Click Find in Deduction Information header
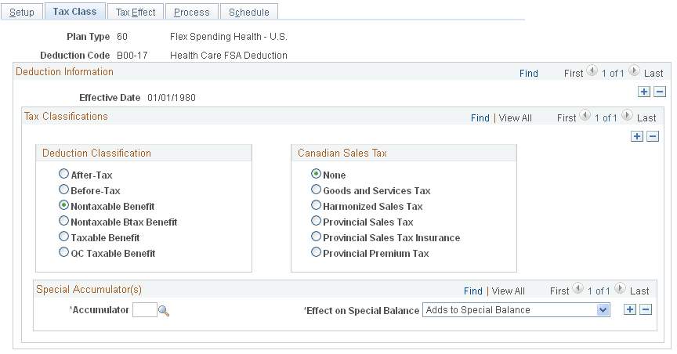This screenshot has width=677, height=354. 529,73
